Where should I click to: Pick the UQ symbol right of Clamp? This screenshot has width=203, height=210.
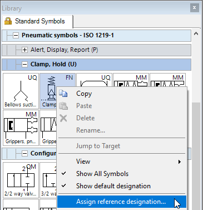pyautogui.click(x=94, y=80)
